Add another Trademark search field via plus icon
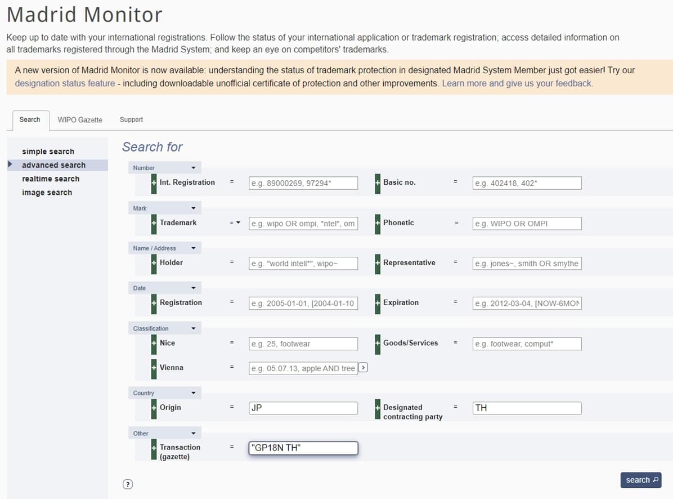 (x=153, y=222)
